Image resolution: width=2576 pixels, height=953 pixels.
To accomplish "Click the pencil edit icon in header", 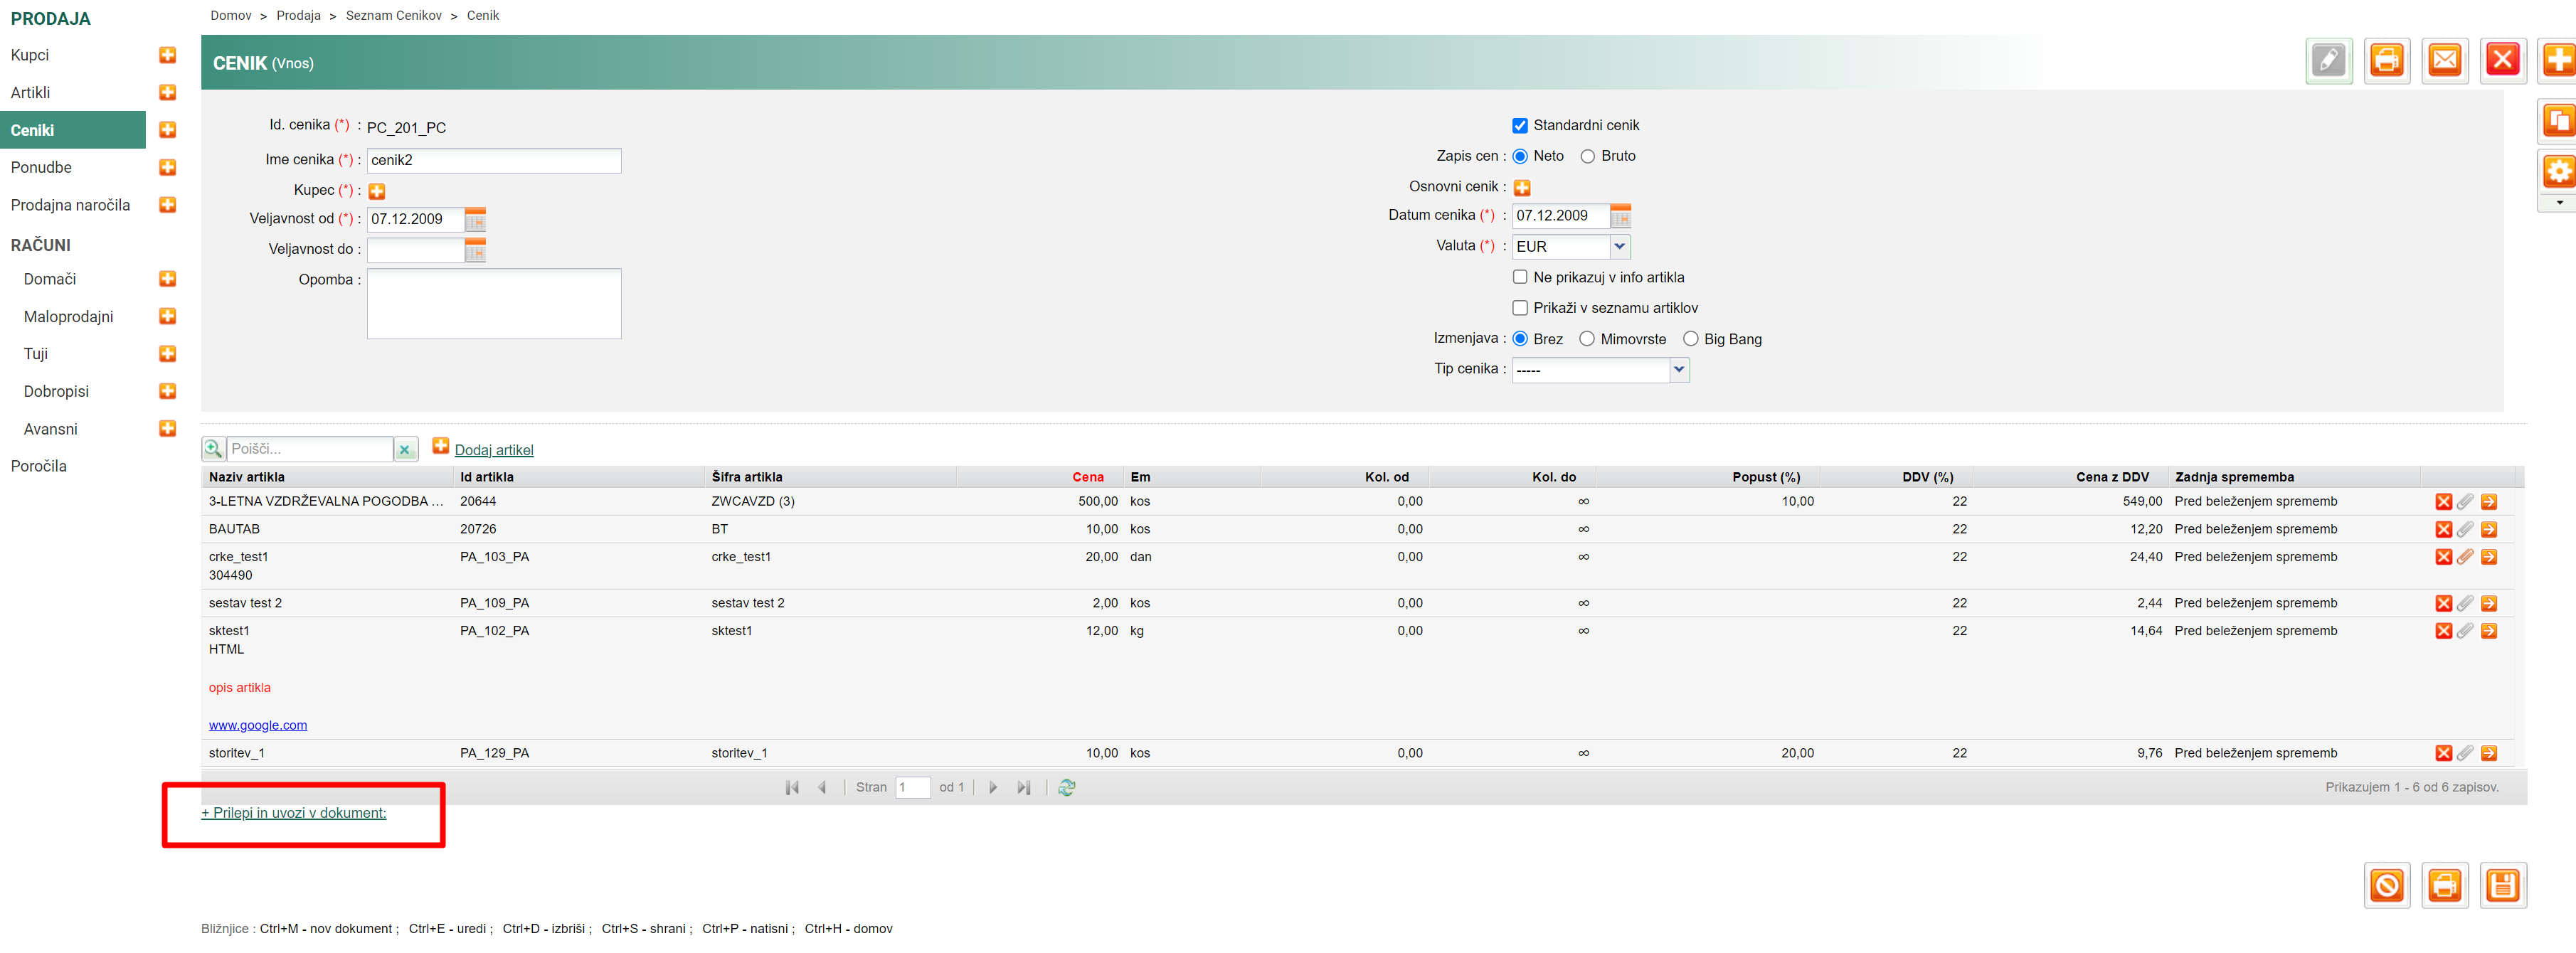I will point(2328,61).
